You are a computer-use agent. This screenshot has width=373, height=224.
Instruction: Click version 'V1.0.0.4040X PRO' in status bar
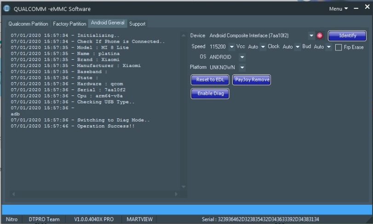(94, 219)
